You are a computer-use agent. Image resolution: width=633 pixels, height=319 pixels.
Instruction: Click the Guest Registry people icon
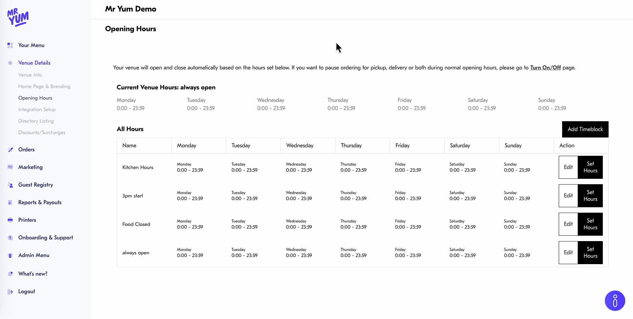tap(10, 185)
